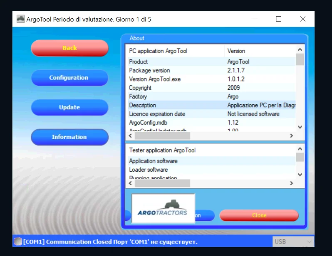The height and width of the screenshot is (256, 332).
Task: Select the Description row in table
Action: click(x=175, y=105)
